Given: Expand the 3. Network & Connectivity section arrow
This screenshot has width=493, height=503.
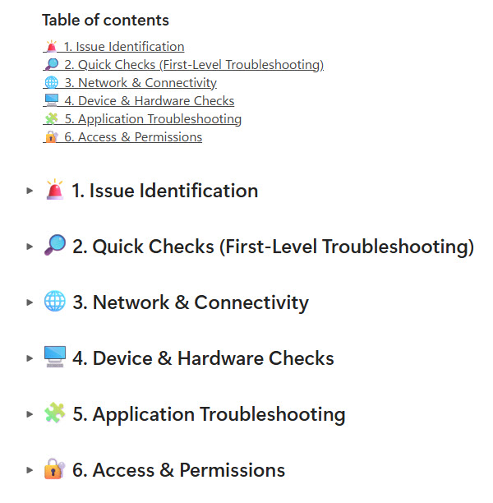Looking at the screenshot, I should pos(30,302).
